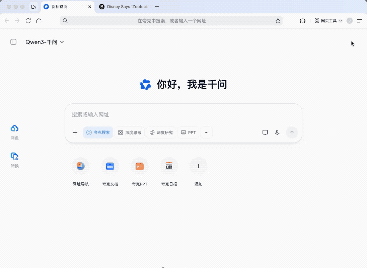Toggle 深度研究 deep research mode
The width and height of the screenshot is (367, 268).
161,132
